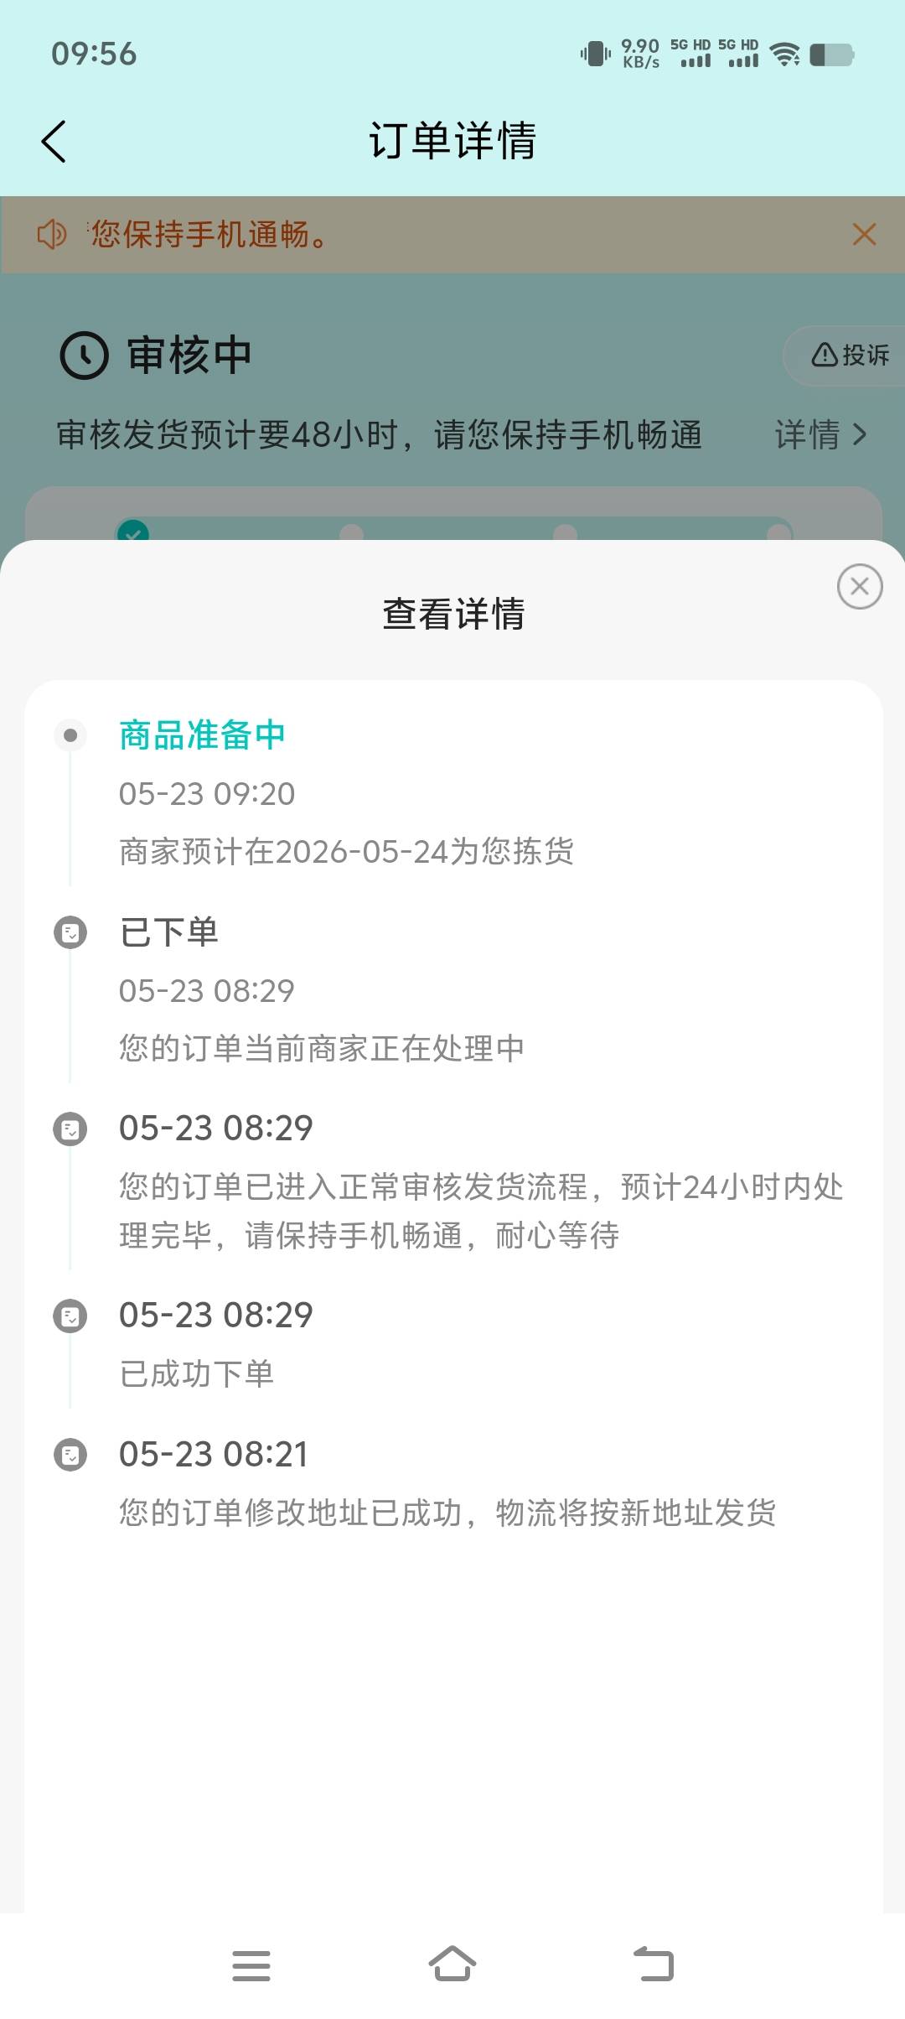The width and height of the screenshot is (905, 2019).
Task: Close the 查看详情 bottom sheet
Action: click(x=860, y=586)
